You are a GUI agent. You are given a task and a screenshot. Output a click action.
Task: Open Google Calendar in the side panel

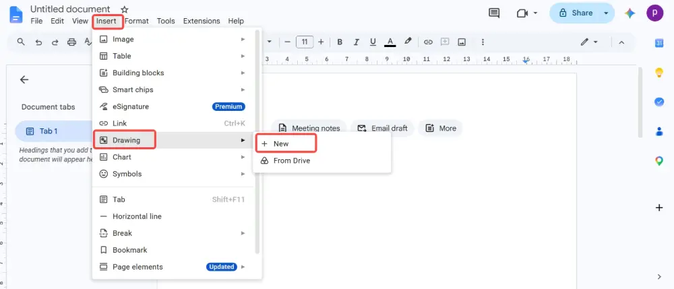tap(659, 43)
